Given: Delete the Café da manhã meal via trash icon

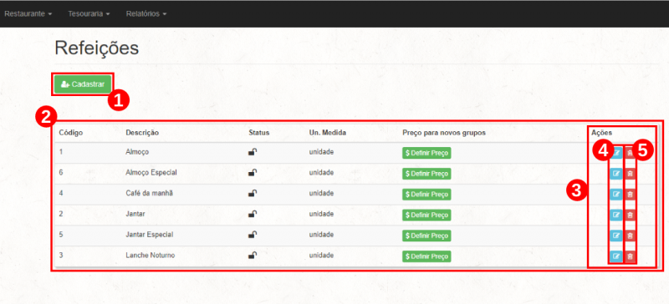Looking at the screenshot, I should 631,194.
